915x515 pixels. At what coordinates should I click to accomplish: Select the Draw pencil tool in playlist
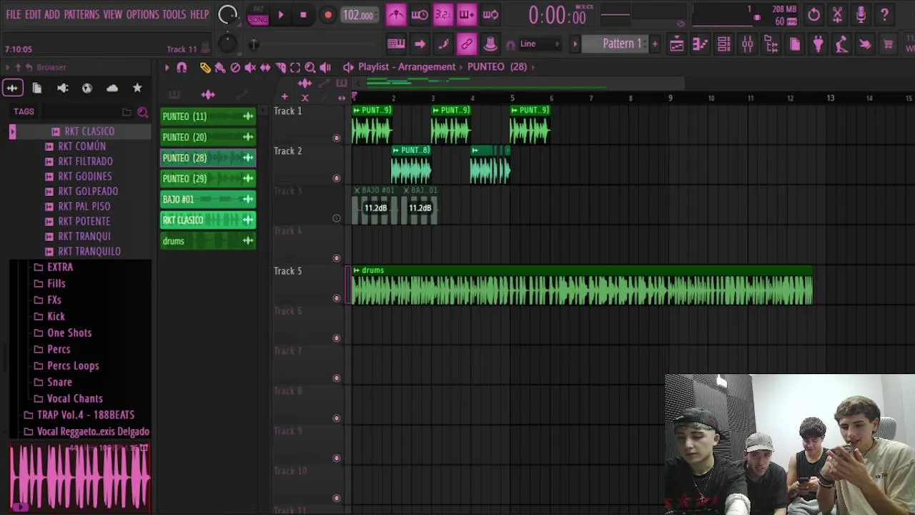tap(205, 67)
